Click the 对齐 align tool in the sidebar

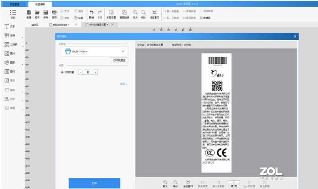point(10,99)
